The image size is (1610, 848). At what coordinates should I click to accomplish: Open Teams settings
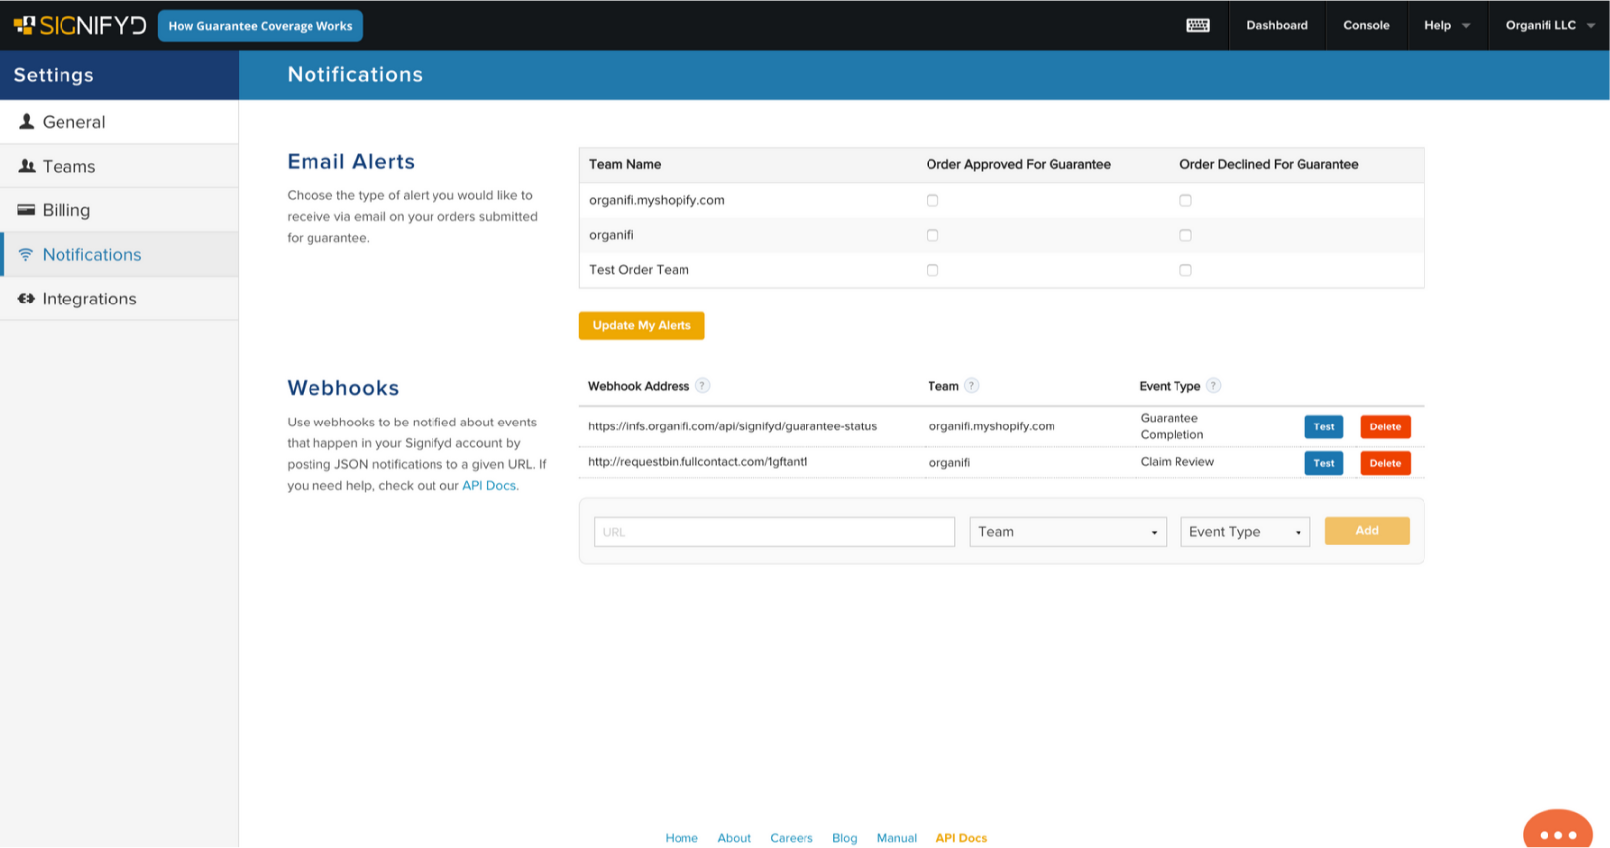coord(119,166)
